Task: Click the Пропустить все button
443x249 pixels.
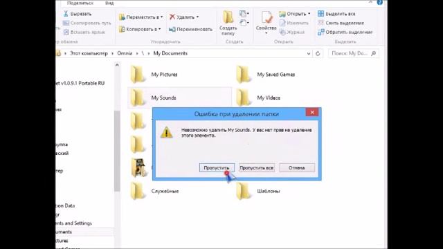Action: [x=257, y=167]
